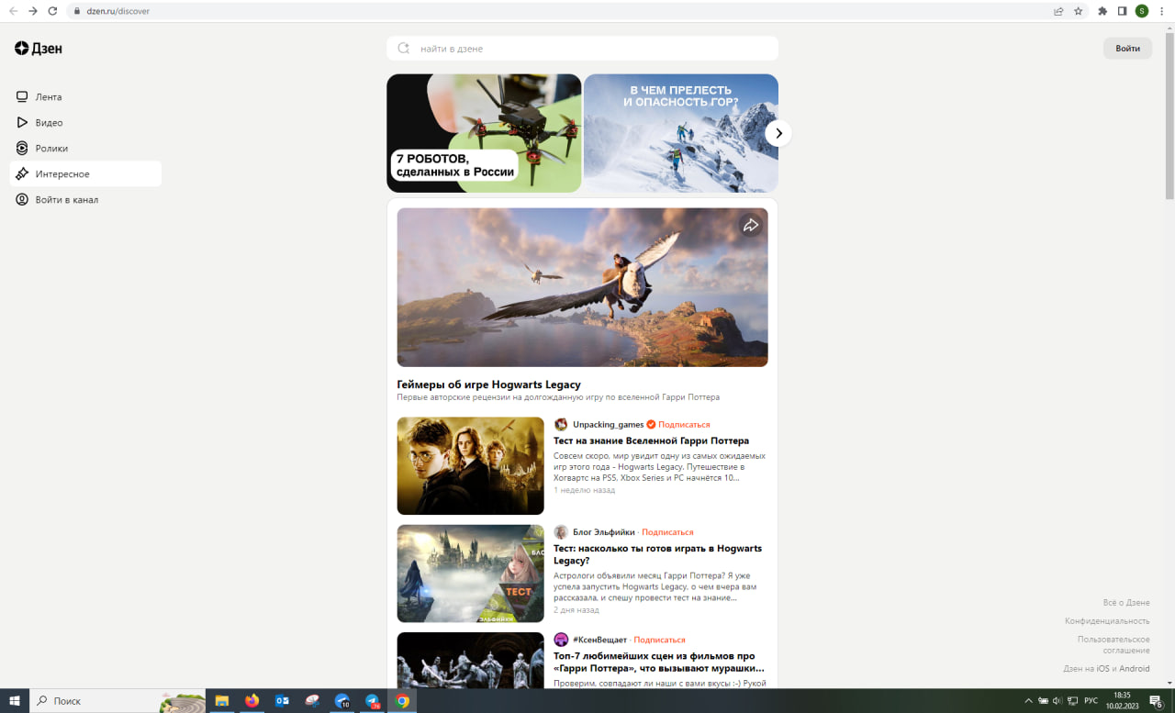
Task: Switch to Chrome in the taskbar
Action: click(x=402, y=700)
